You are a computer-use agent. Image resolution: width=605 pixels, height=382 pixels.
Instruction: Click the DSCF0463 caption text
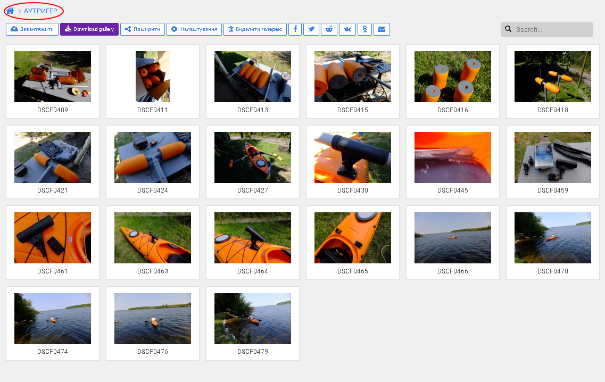[x=153, y=271]
